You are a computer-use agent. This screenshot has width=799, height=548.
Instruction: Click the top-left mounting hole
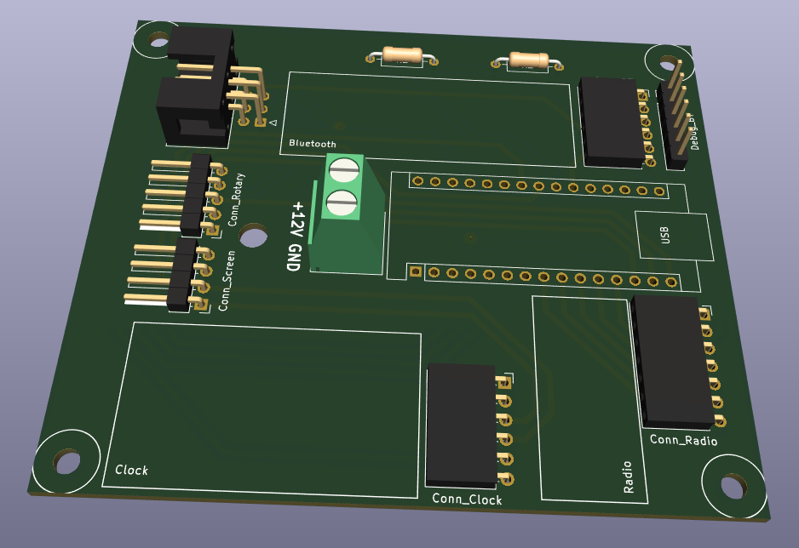158,40
